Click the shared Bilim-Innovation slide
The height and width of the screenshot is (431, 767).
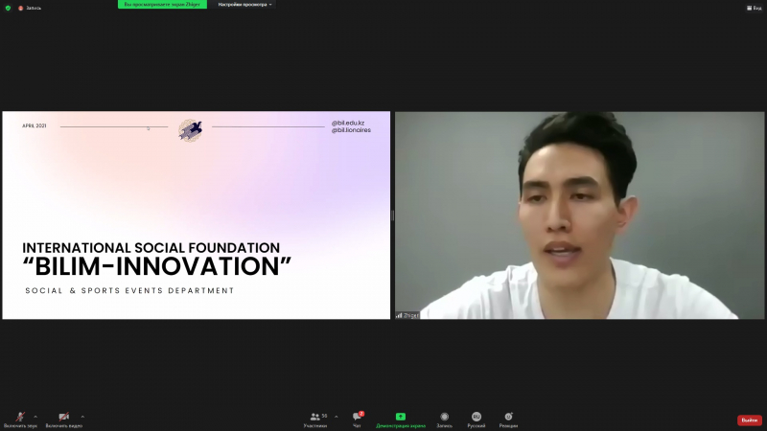click(196, 215)
